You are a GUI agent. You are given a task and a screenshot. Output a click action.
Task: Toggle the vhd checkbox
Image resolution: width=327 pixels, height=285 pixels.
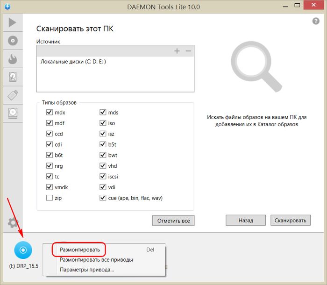103,166
